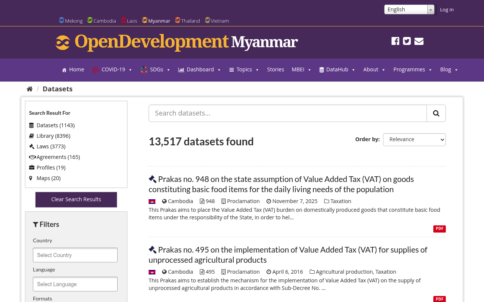Click the Laws gavel icon in sidebar
484x302 pixels.
click(x=31, y=146)
